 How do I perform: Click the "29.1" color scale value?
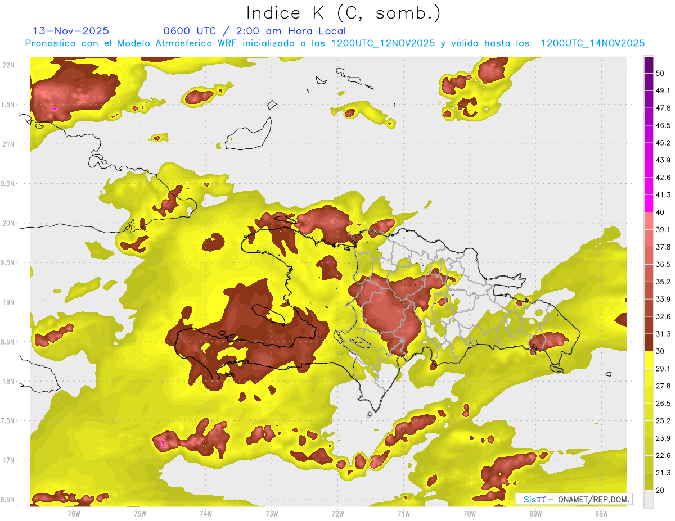[x=663, y=369]
